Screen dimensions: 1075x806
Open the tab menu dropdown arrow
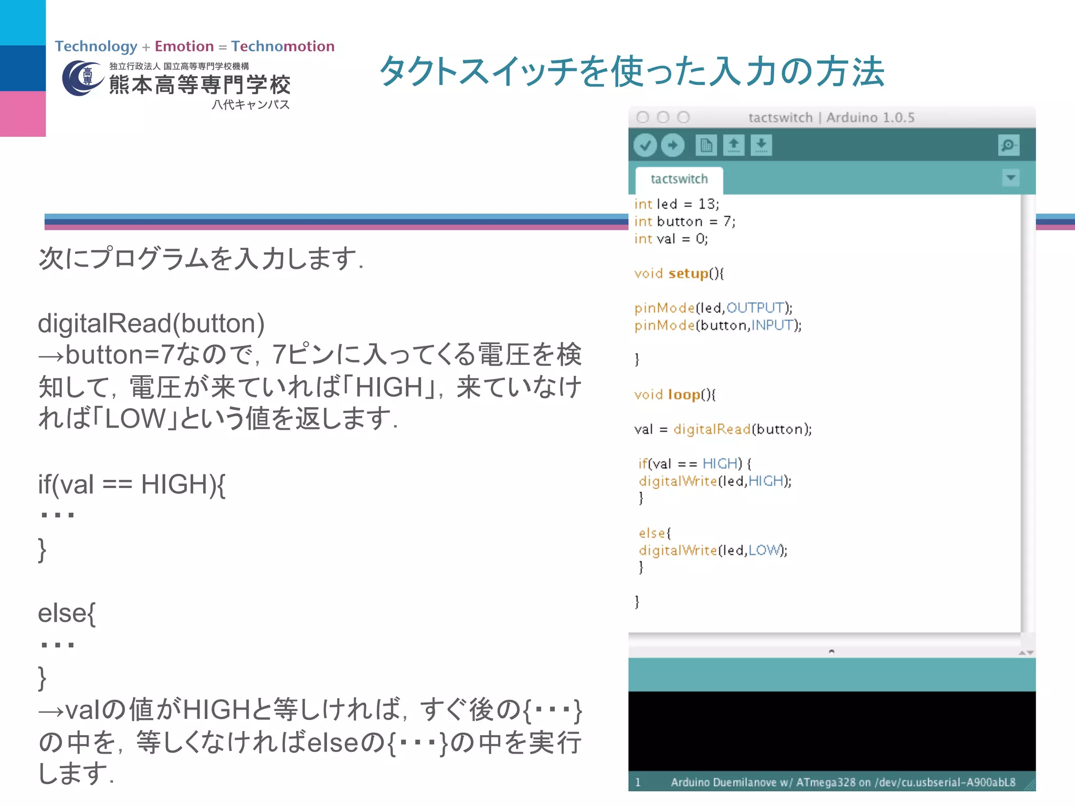(1011, 178)
